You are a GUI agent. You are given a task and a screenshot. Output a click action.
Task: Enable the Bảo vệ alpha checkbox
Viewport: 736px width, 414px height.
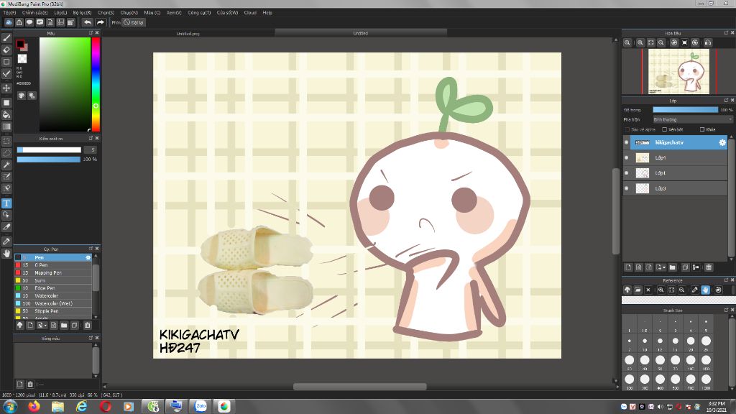[627, 129]
